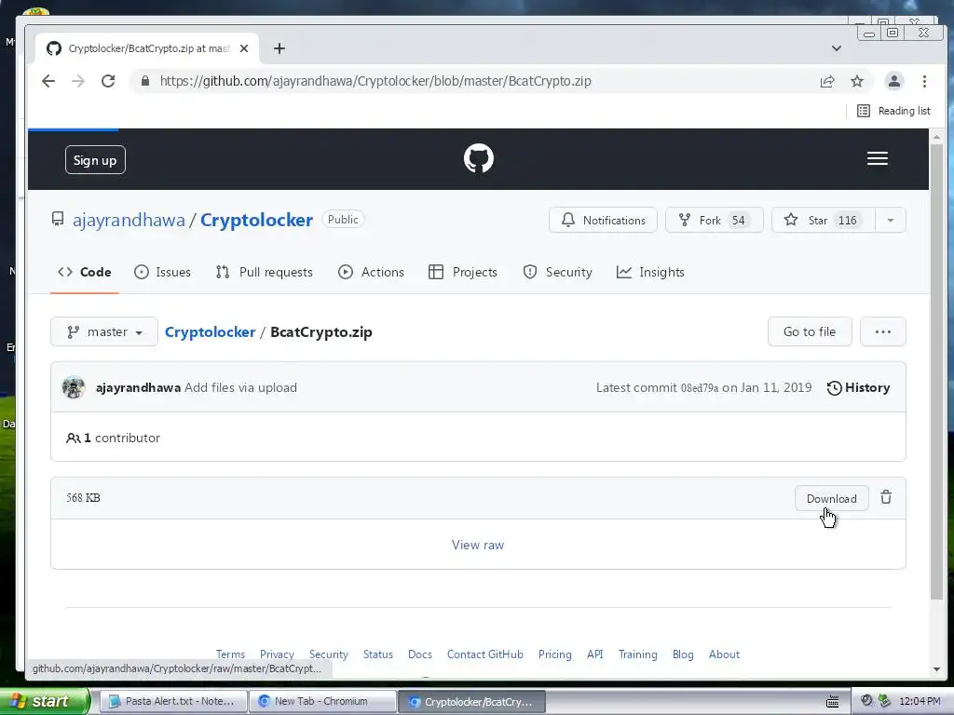Fork the Cryptolocker repository
954x715 pixels.
(715, 220)
